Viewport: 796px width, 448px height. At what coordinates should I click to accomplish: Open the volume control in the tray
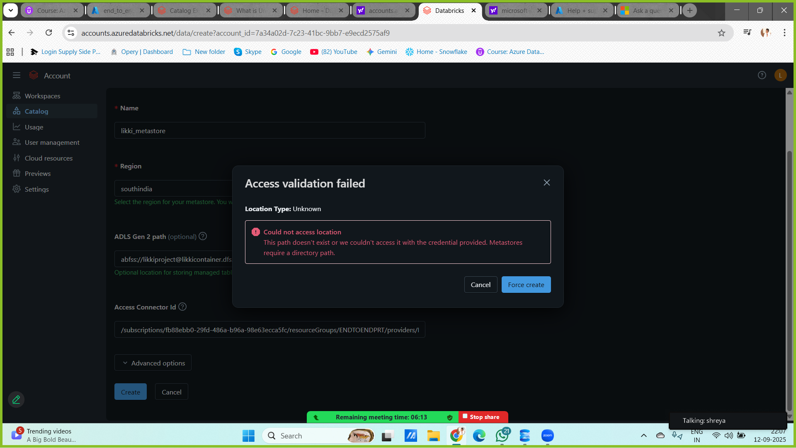[x=728, y=436]
